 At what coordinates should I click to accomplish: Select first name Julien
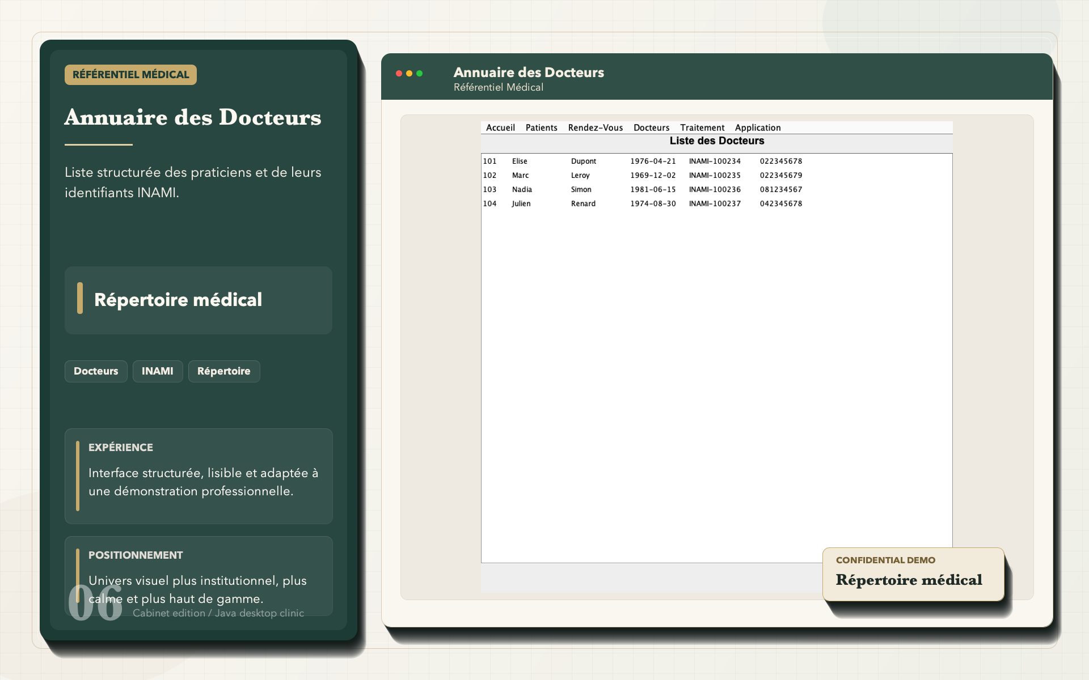pyautogui.click(x=521, y=203)
